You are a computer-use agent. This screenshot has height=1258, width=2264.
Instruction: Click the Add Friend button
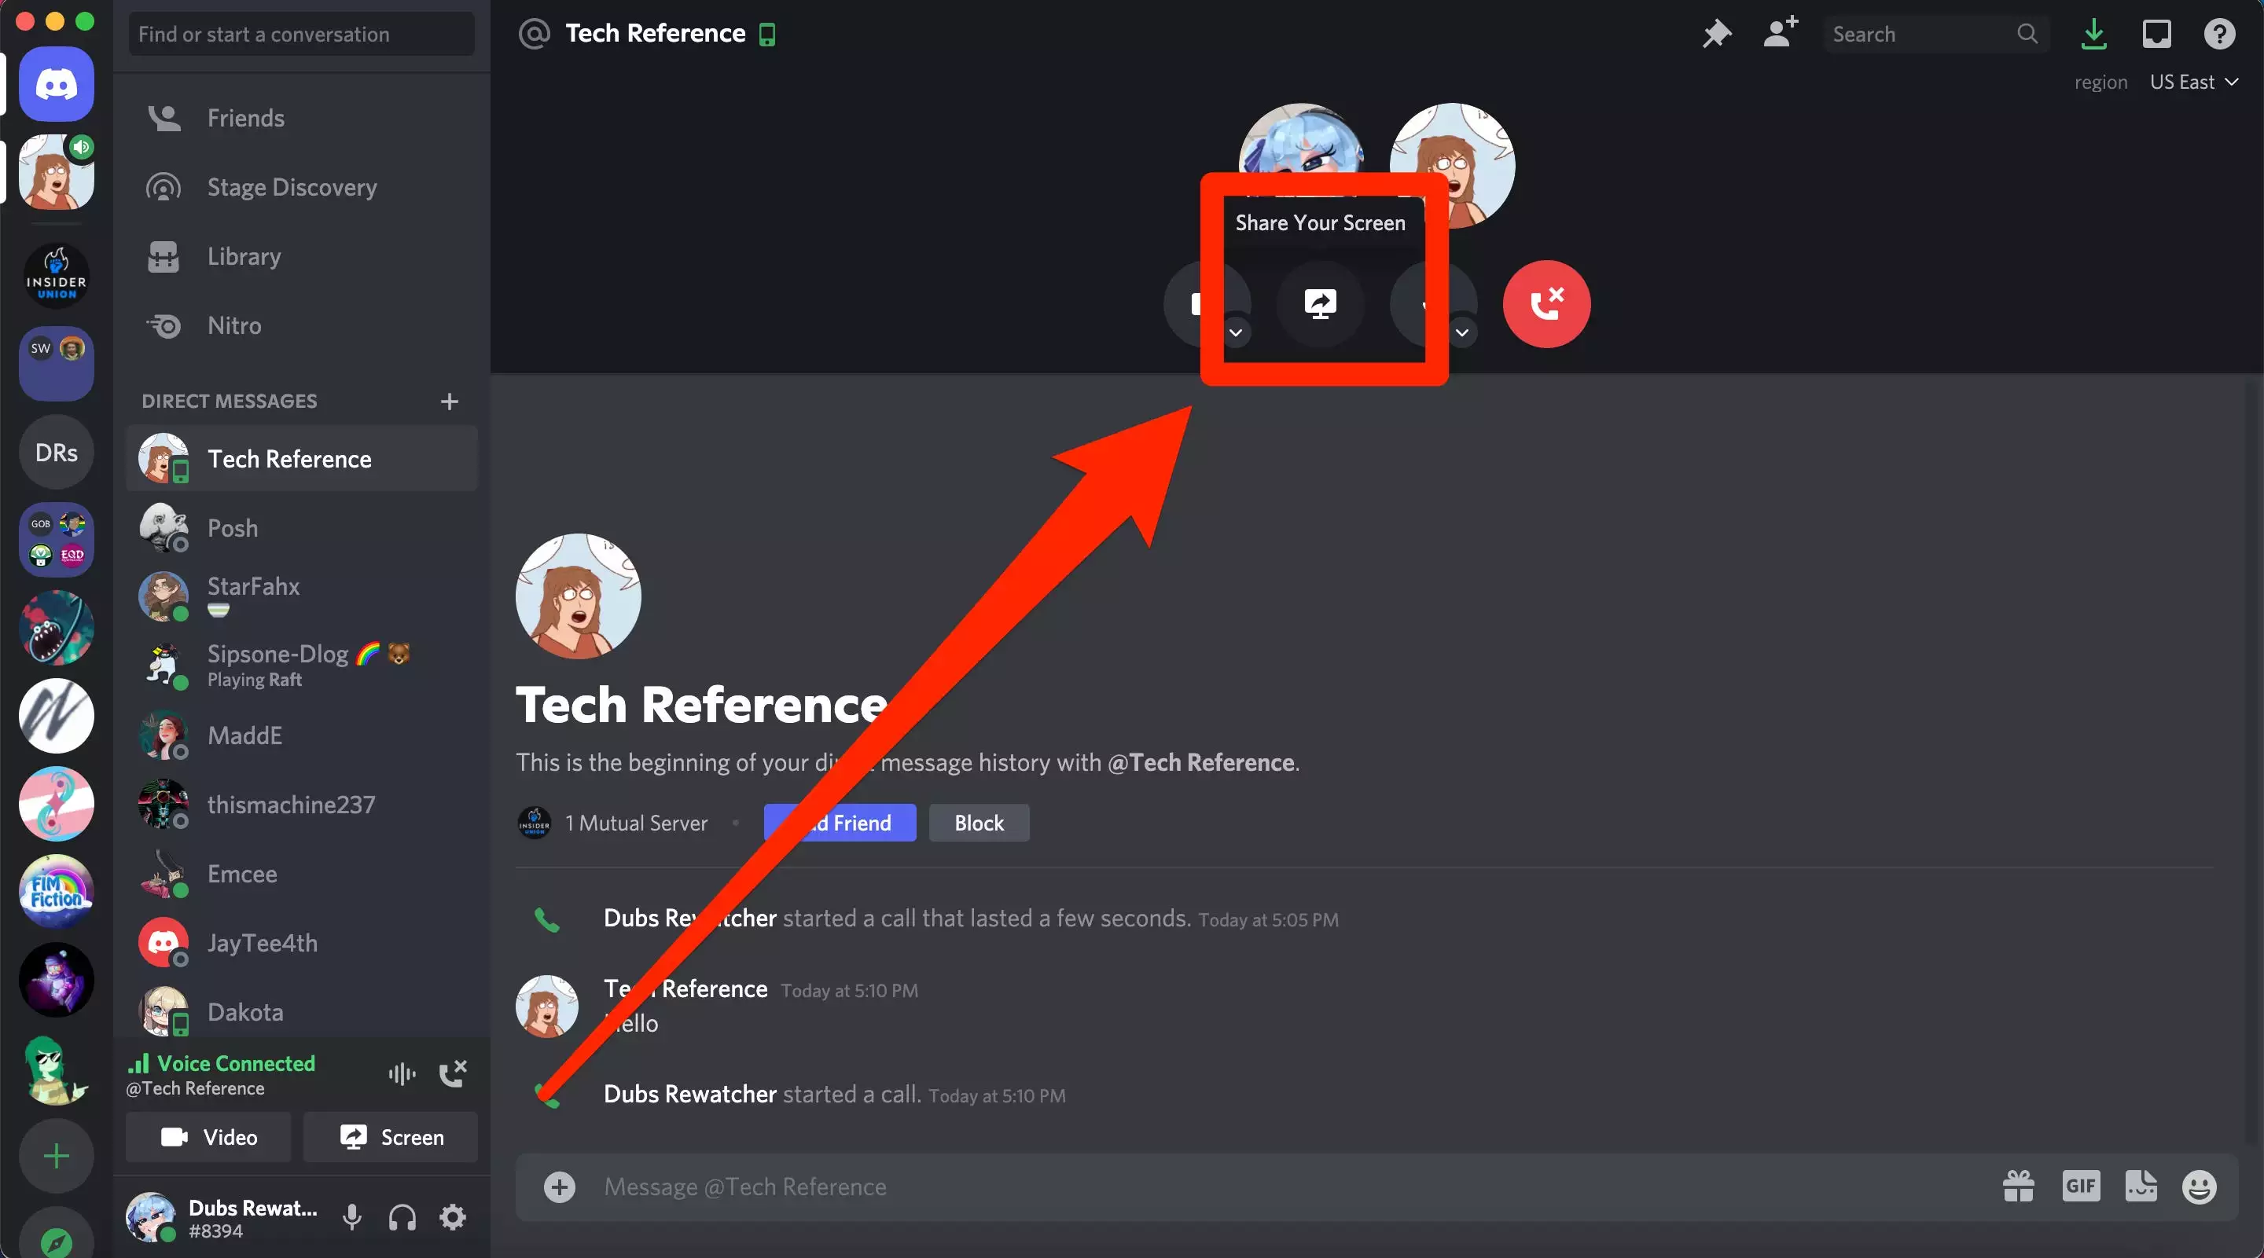point(838,821)
